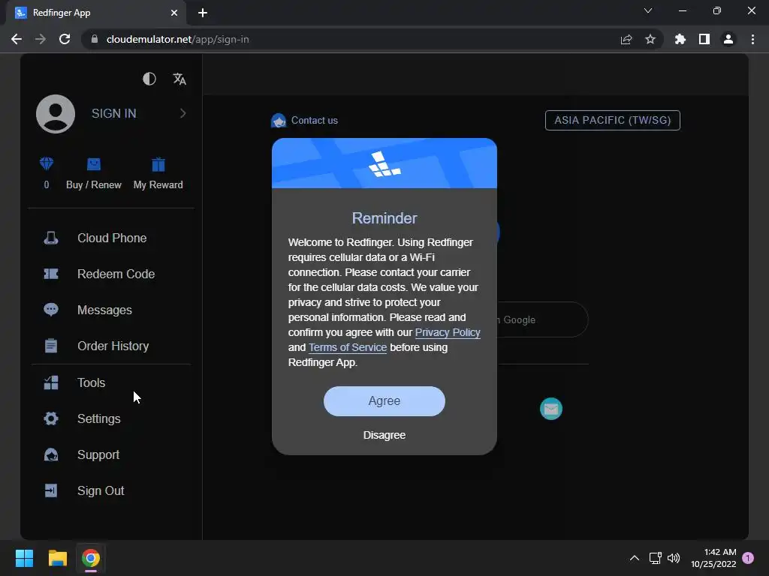
Task: Open SIGN IN in the sidebar
Action: pos(114,114)
